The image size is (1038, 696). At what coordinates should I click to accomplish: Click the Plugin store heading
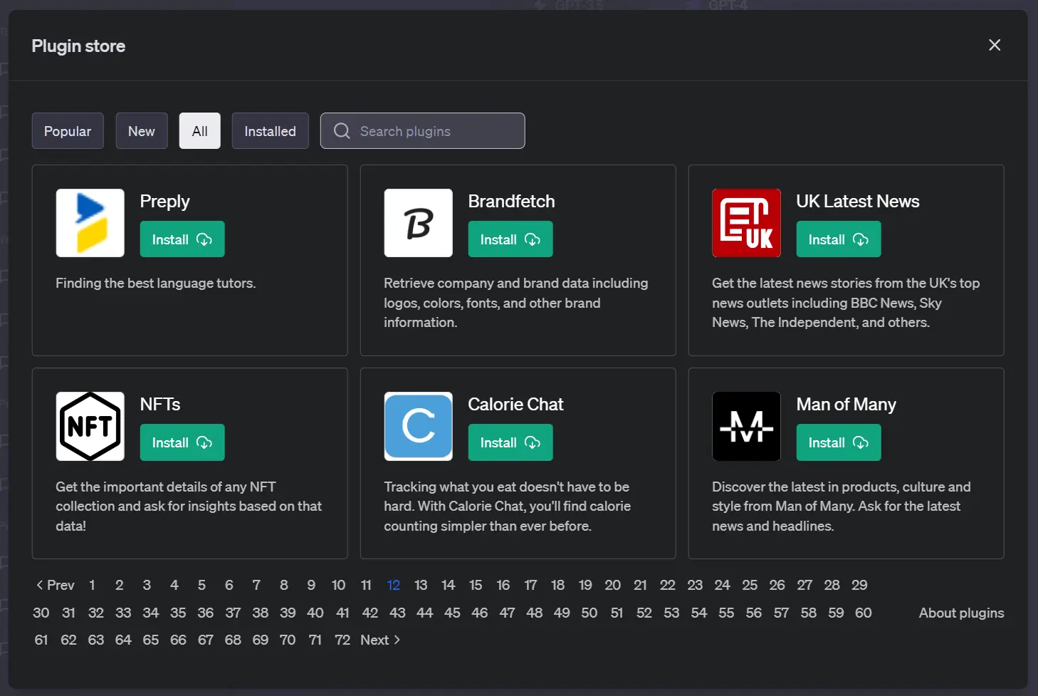pos(78,46)
